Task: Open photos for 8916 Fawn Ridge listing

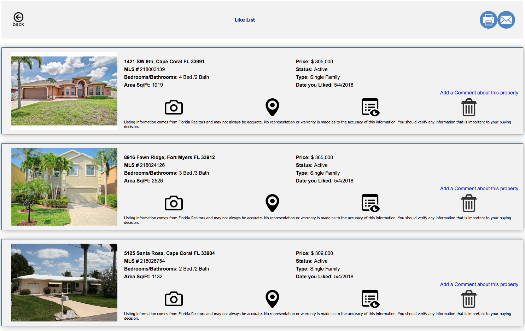Action: tap(174, 203)
